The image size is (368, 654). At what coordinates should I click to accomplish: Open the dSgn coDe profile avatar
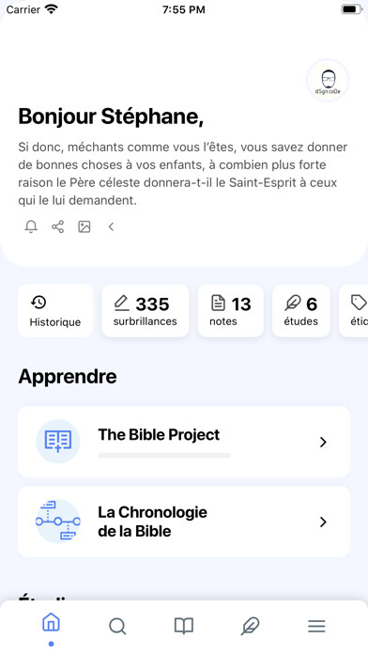tap(328, 80)
